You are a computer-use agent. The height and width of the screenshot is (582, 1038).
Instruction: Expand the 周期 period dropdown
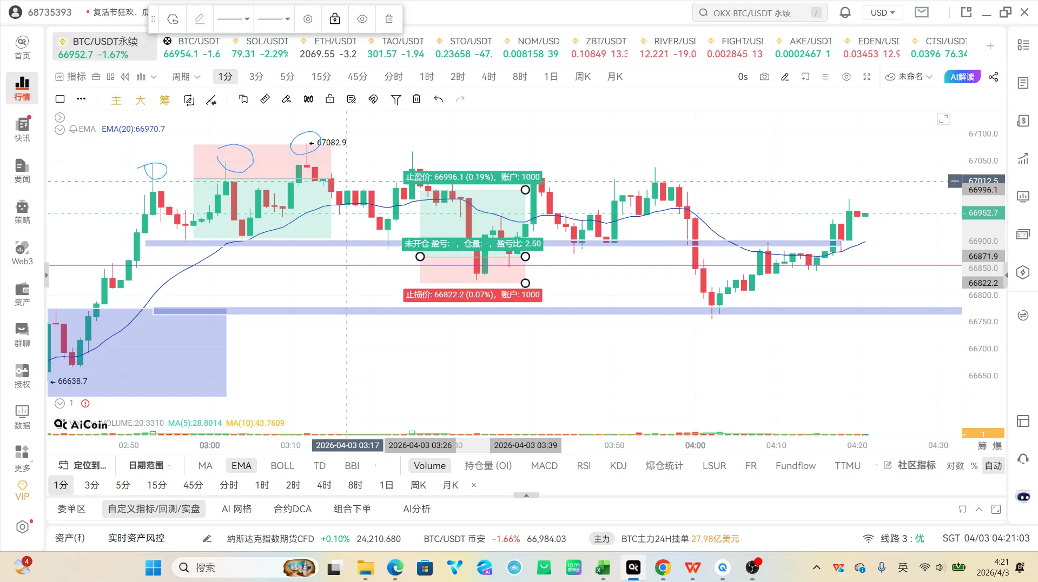coord(186,77)
